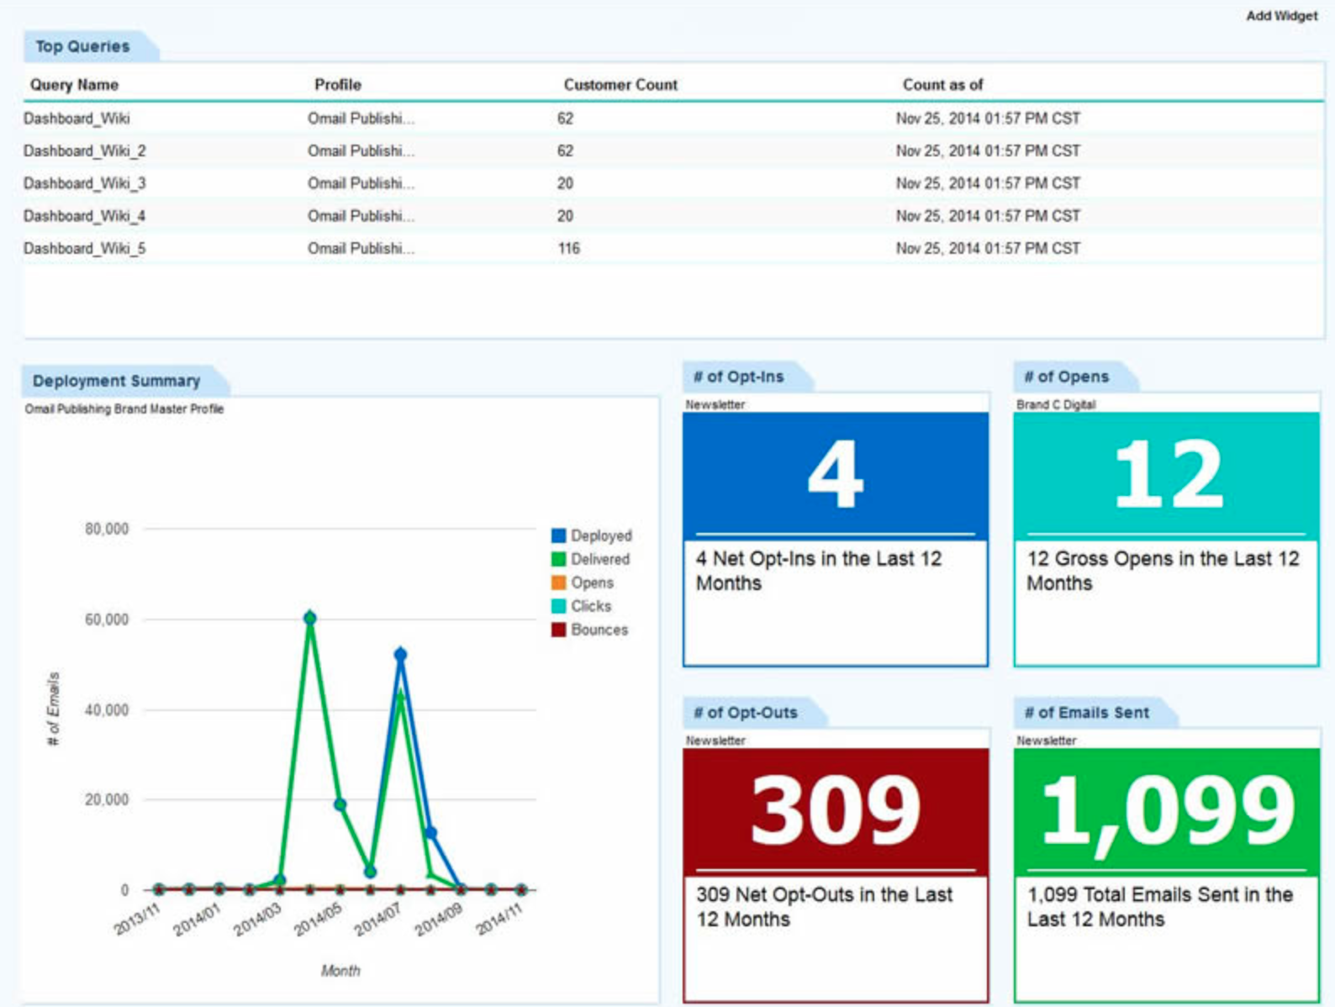
Task: Click the dark red Bounces legend swatch
Action: tap(558, 630)
